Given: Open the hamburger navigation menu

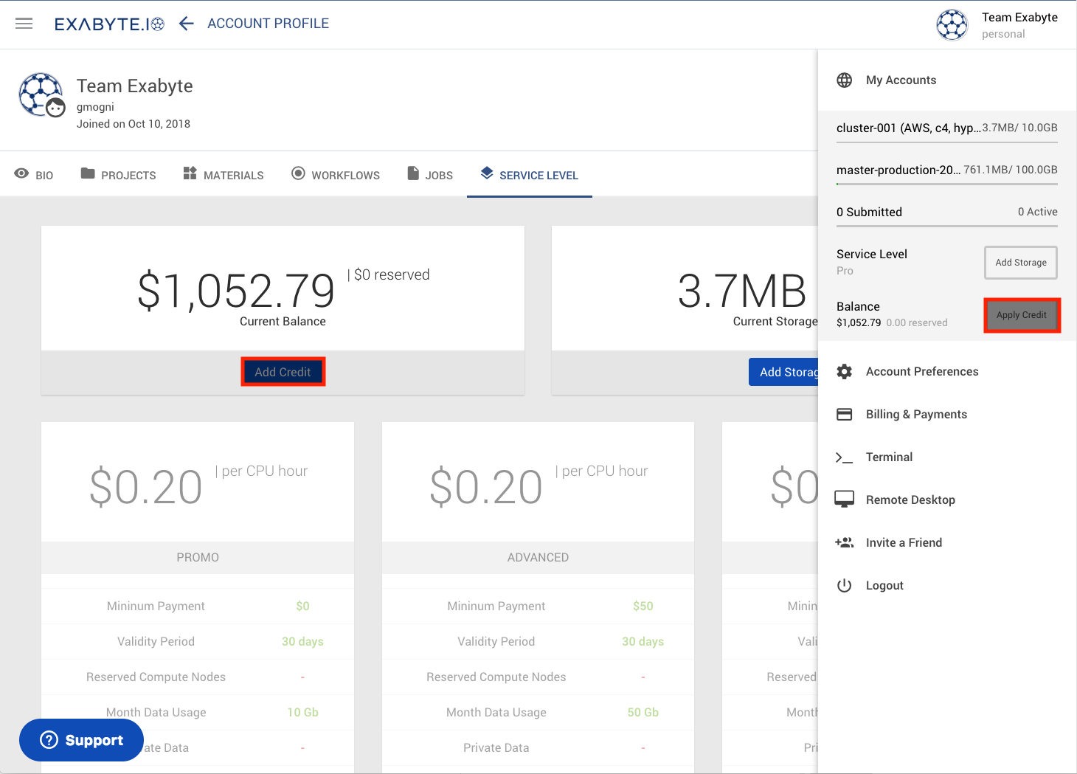Looking at the screenshot, I should (x=24, y=24).
